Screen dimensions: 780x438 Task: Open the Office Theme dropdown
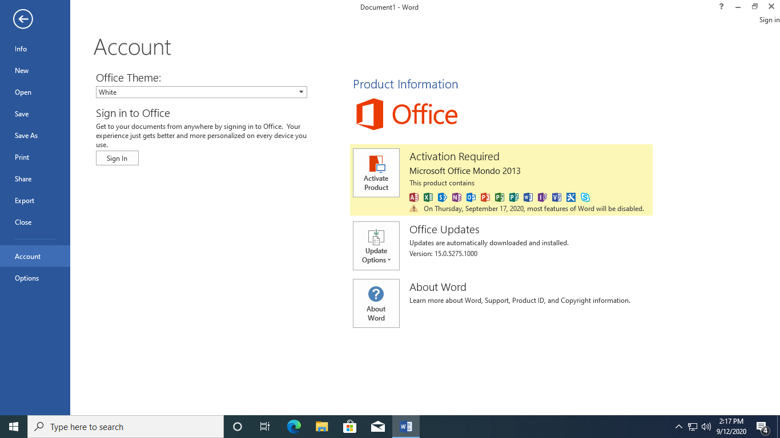click(x=202, y=92)
